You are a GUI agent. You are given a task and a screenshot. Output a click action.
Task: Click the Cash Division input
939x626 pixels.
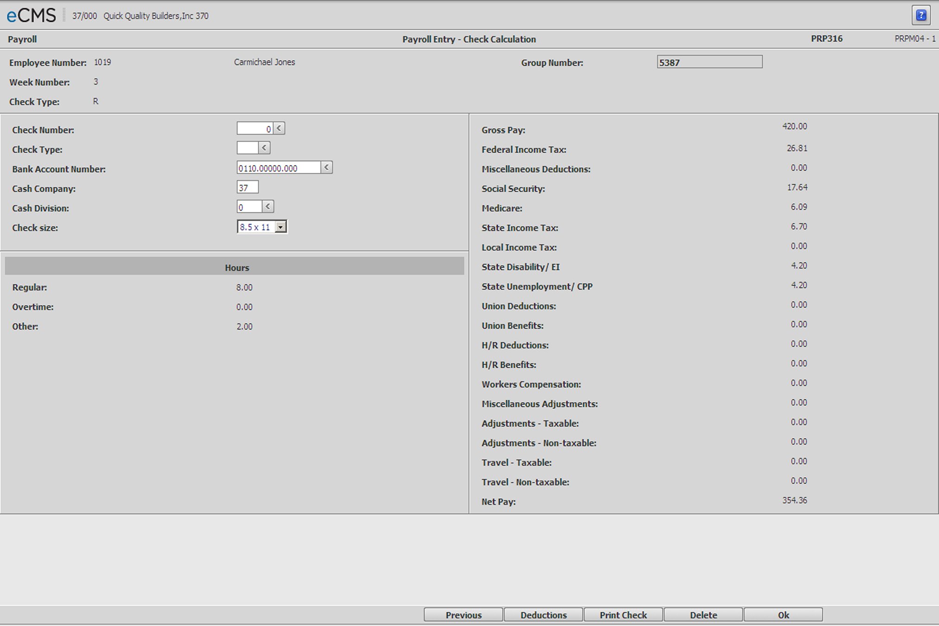(249, 206)
